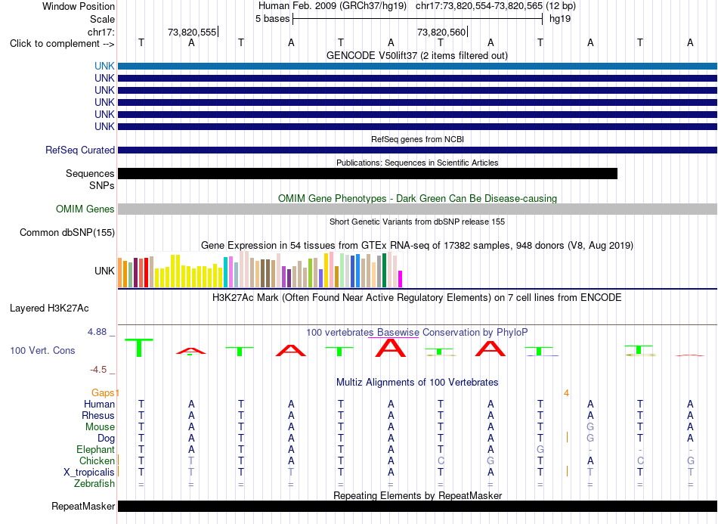Open the H3K27Ac Mark track title
The image size is (718, 524).
tap(417, 297)
